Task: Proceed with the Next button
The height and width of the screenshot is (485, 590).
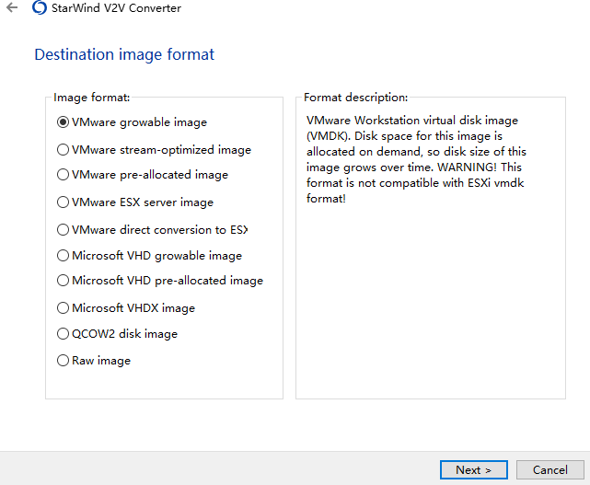Action: click(x=474, y=470)
